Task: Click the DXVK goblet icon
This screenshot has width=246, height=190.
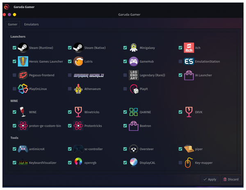Action: point(189,112)
